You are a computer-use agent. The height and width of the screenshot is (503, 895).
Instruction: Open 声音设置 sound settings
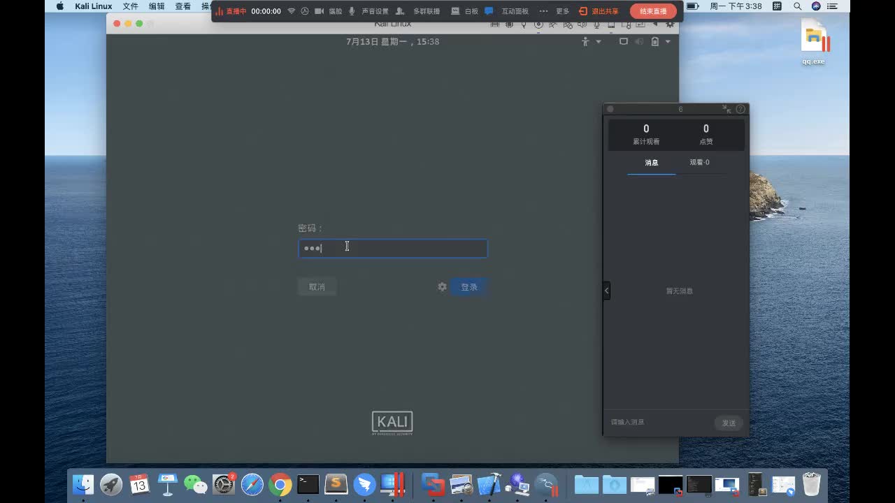[368, 11]
